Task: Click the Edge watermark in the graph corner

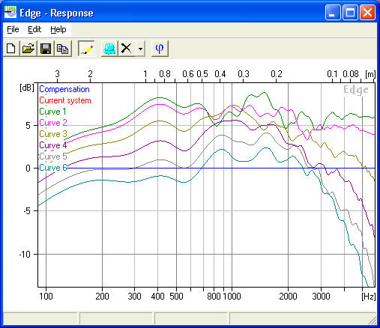Action: pyautogui.click(x=356, y=90)
